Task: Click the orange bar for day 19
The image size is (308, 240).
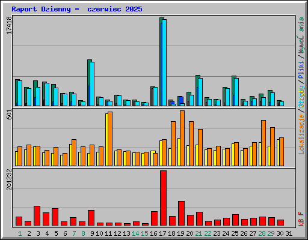Action: point(182,138)
